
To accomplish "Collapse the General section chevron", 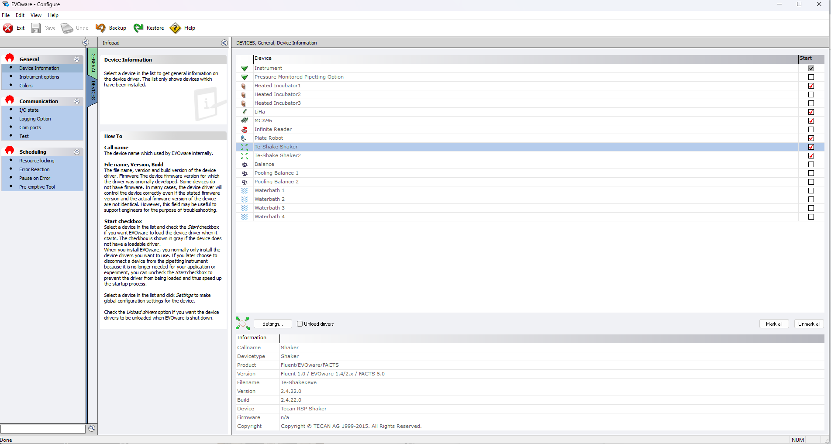I will [77, 59].
